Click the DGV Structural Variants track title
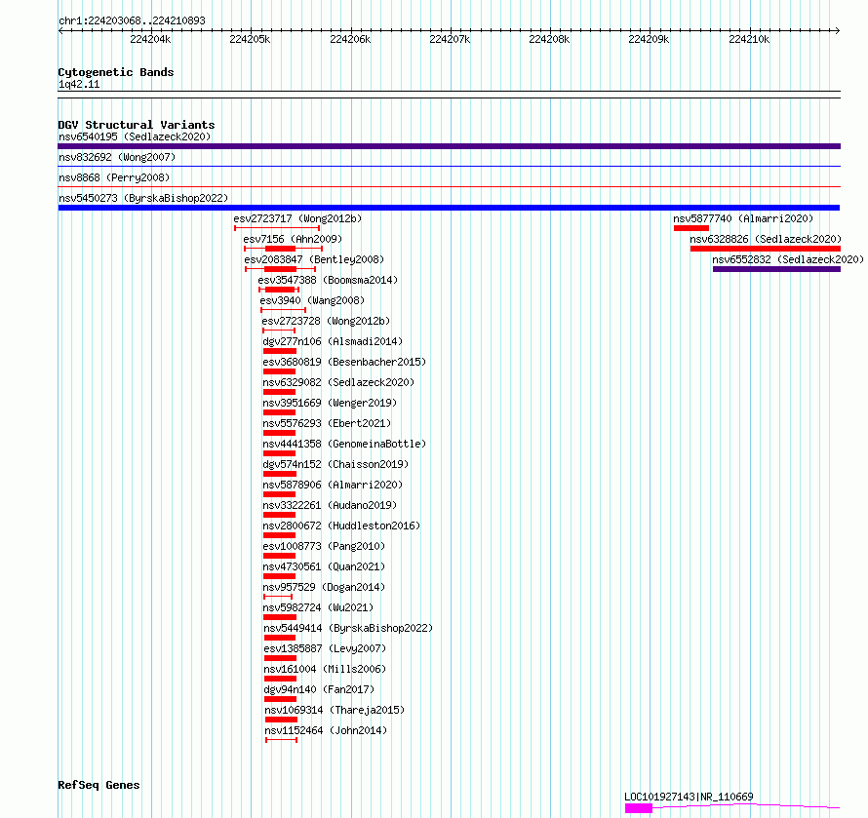This screenshot has height=818, width=868. point(137,125)
